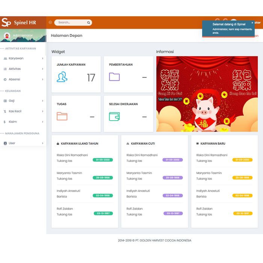Click the orange Tugas folder icon
This screenshot has height=263, width=263.
pyautogui.click(x=62, y=116)
